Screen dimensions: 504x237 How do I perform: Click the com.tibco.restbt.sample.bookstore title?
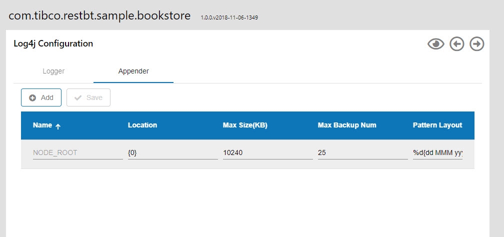(99, 16)
